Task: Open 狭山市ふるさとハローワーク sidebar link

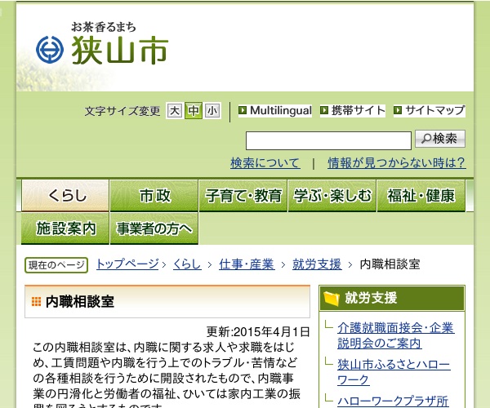Action: 393,371
